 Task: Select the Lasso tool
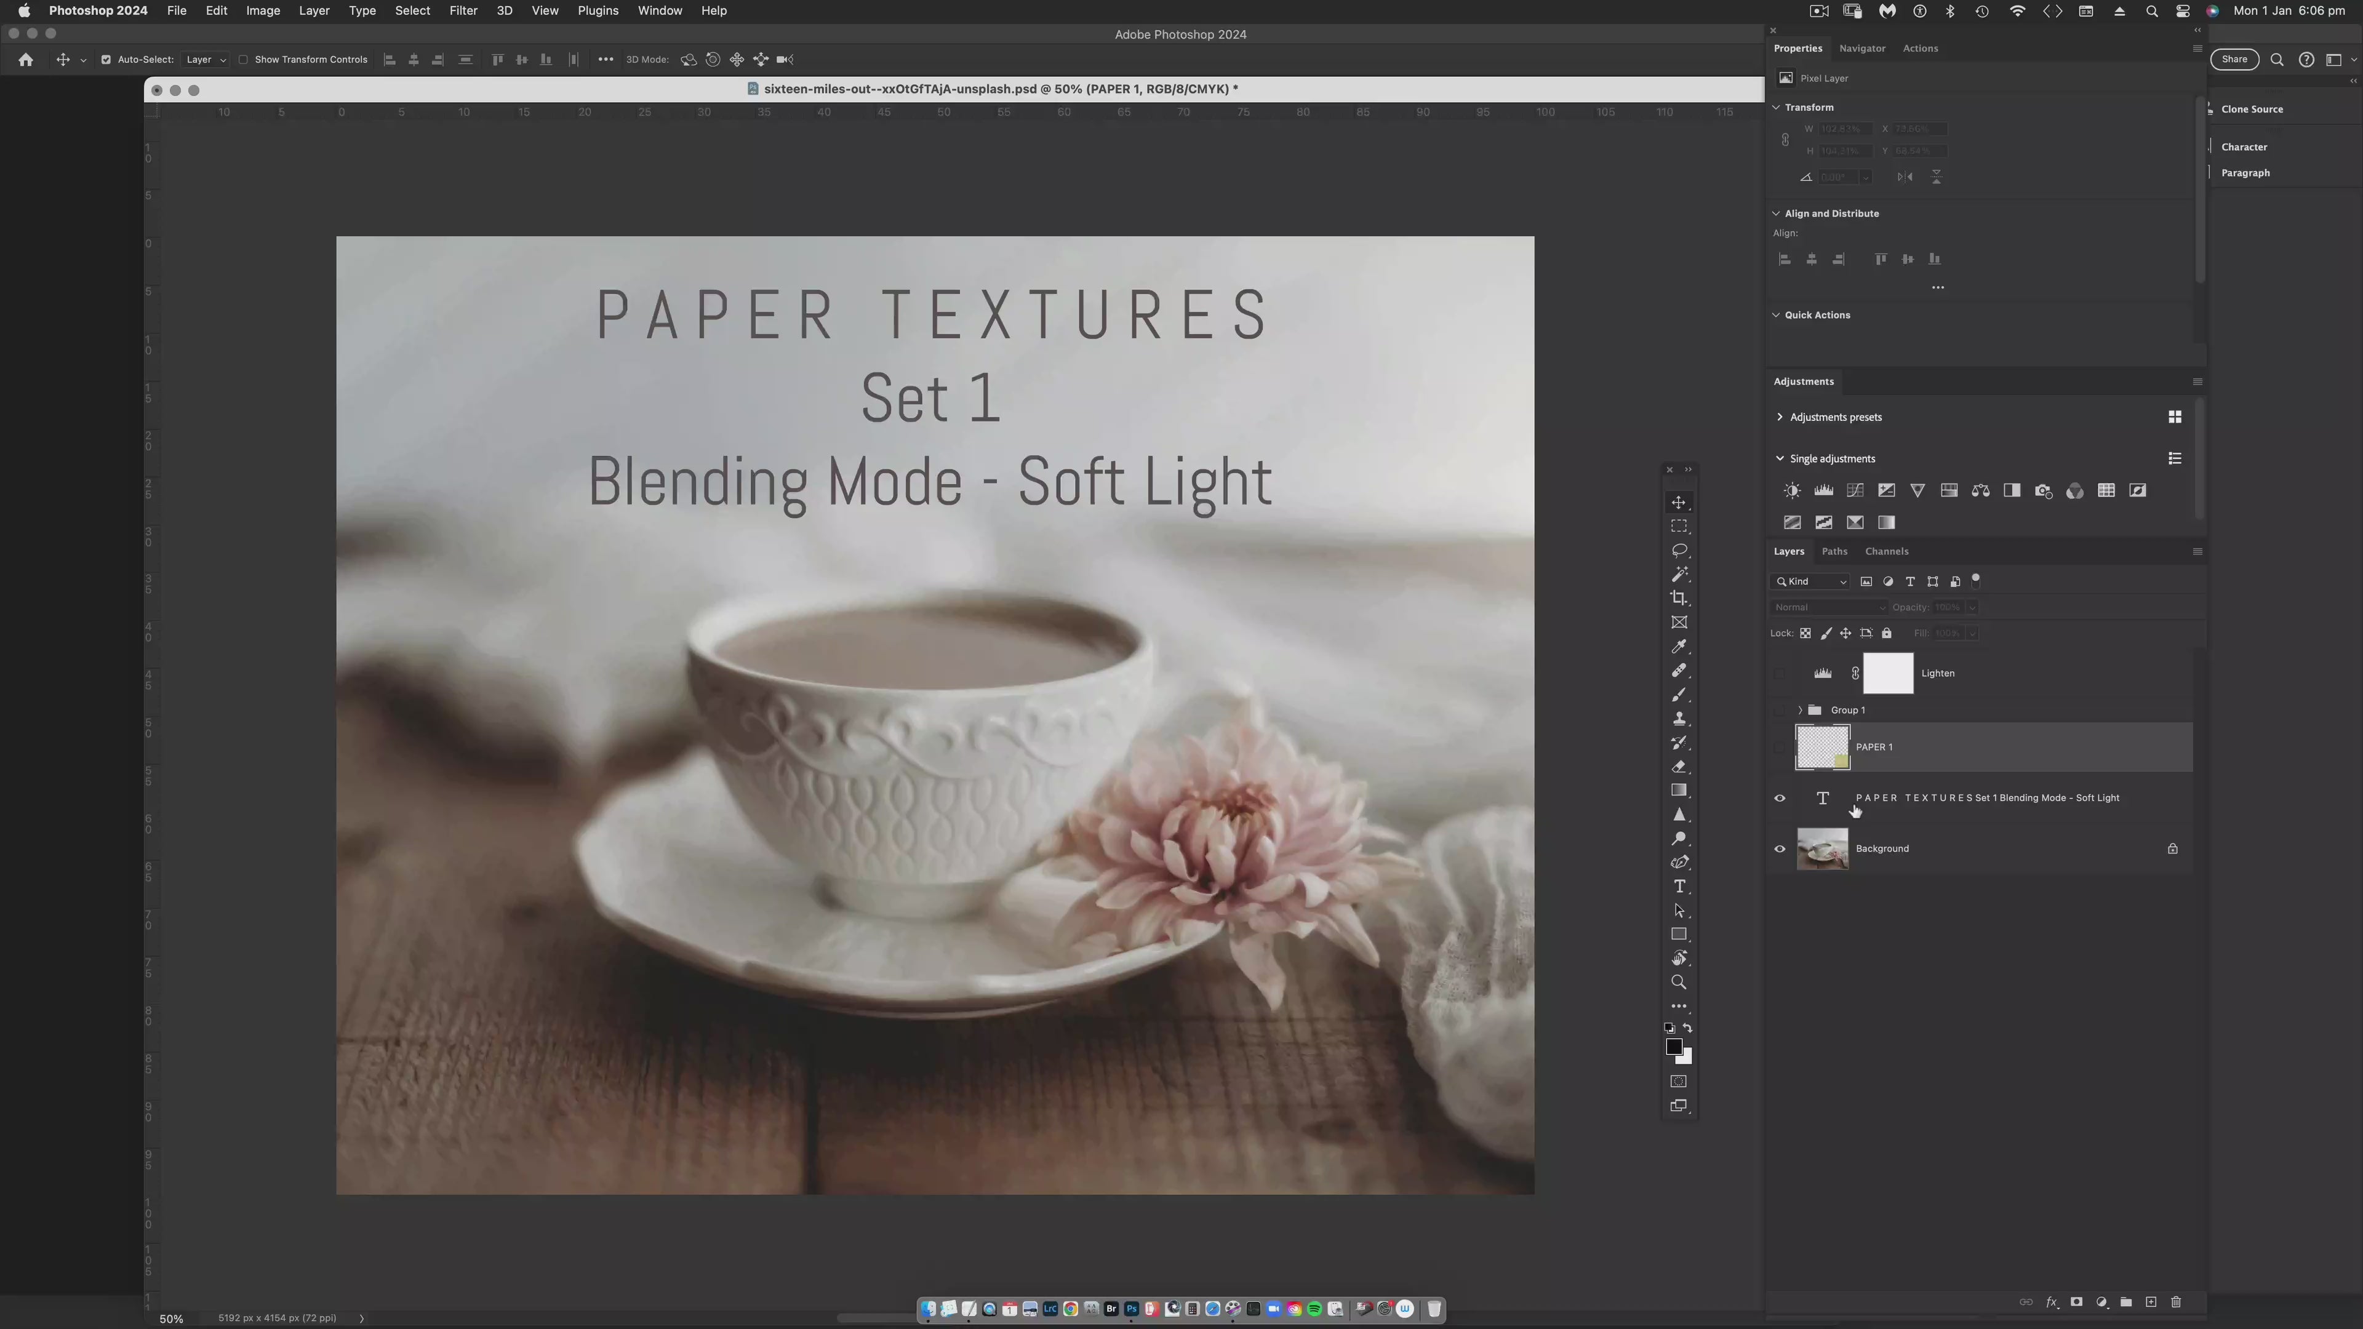pyautogui.click(x=1679, y=550)
